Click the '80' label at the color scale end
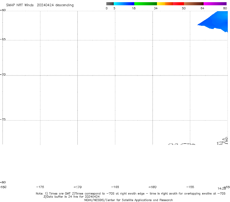Screen dimensions: 230x202 tap(225, 8)
